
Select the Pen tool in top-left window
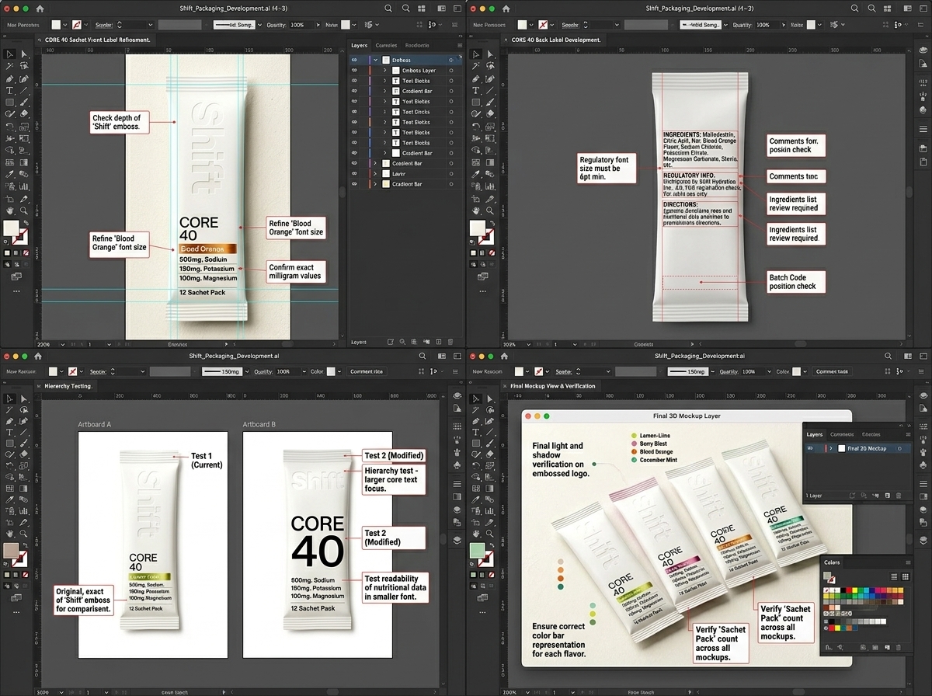click(x=9, y=78)
